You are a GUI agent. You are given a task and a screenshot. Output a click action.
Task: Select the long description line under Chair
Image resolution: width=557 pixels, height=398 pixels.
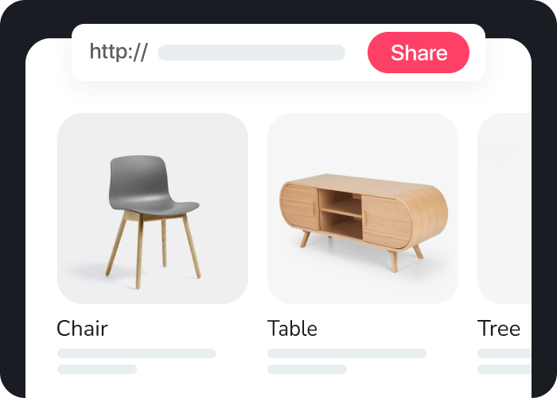[x=137, y=353]
